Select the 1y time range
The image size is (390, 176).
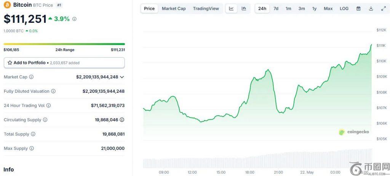tap(314, 8)
